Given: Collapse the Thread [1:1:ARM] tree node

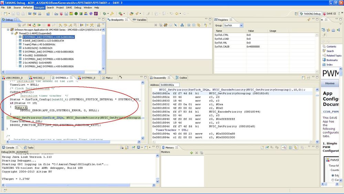Looking at the screenshot, I should (12, 33).
